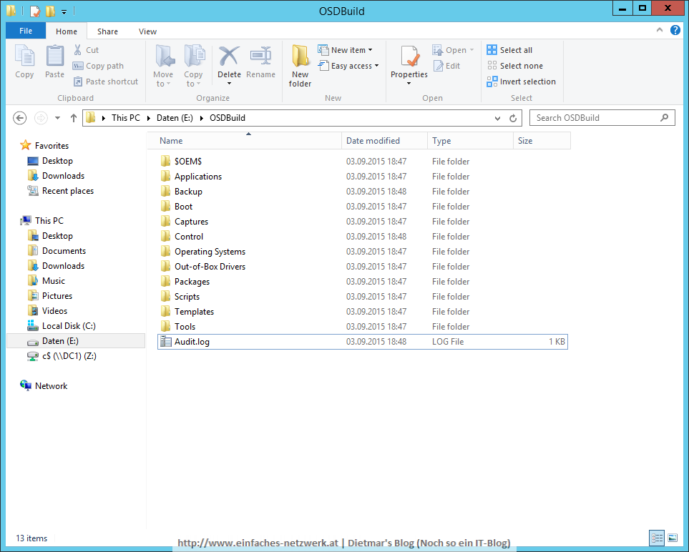Click the Copy icon in Clipboard group
Image resolution: width=689 pixels, height=552 pixels.
[x=24, y=56]
